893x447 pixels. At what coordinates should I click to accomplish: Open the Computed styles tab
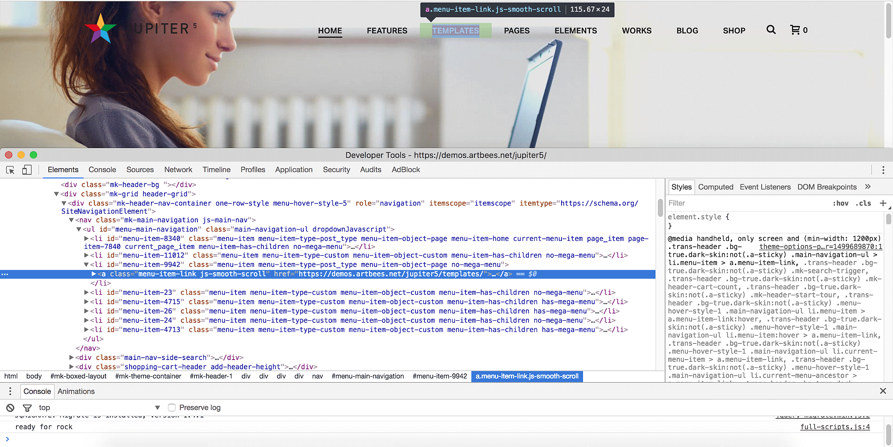click(716, 187)
